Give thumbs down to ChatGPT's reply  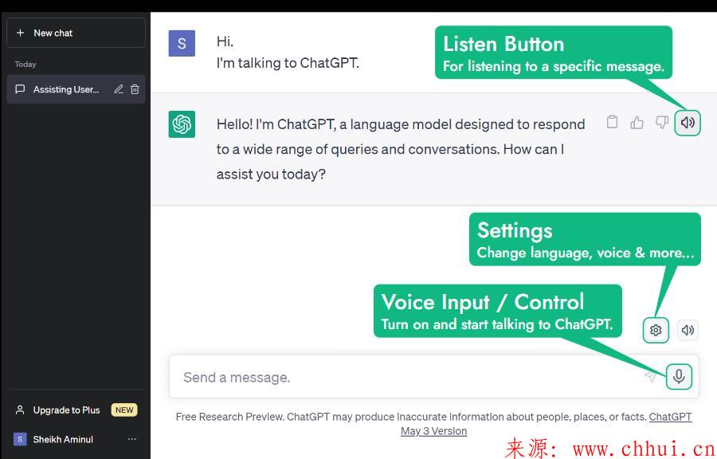pos(662,122)
